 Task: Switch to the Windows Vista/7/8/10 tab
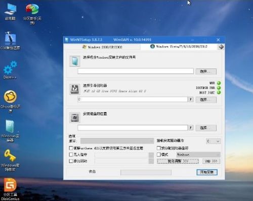coord(179,46)
